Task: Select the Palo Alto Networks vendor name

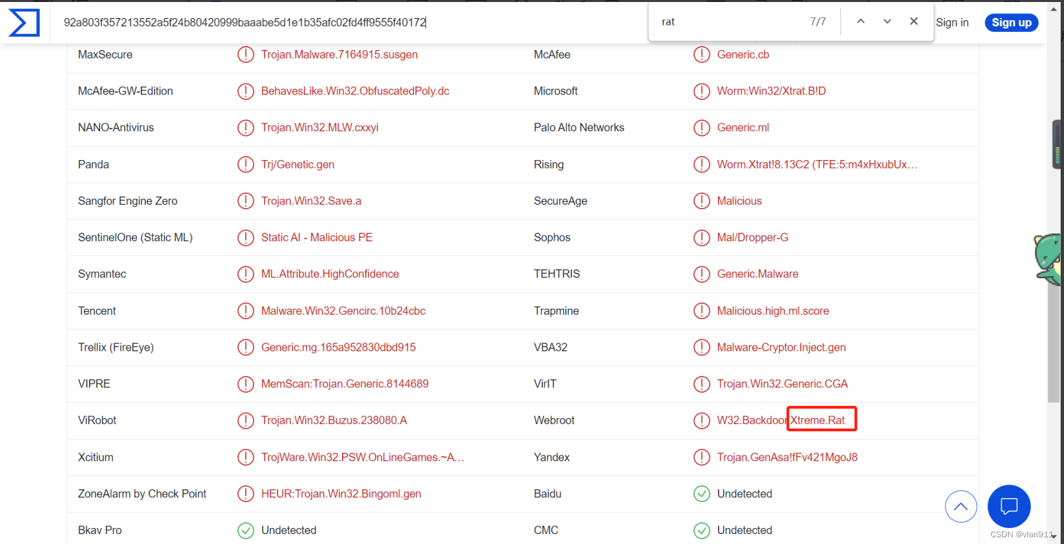Action: [x=579, y=128]
